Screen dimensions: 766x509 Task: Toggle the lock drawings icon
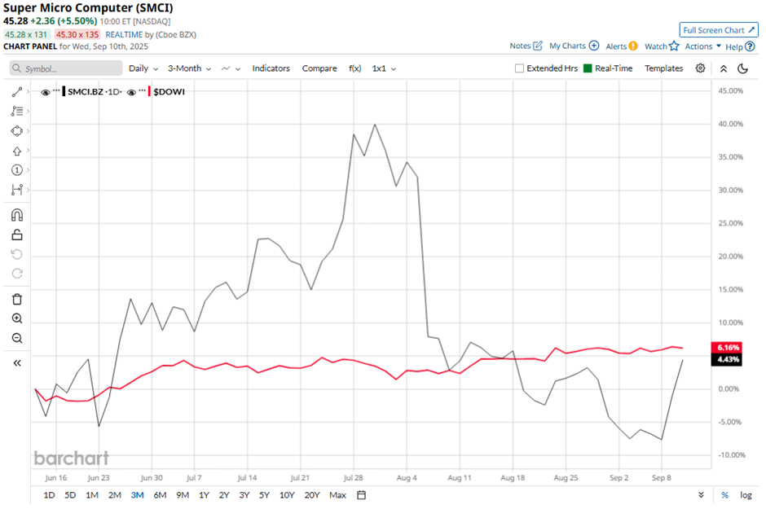(x=17, y=235)
